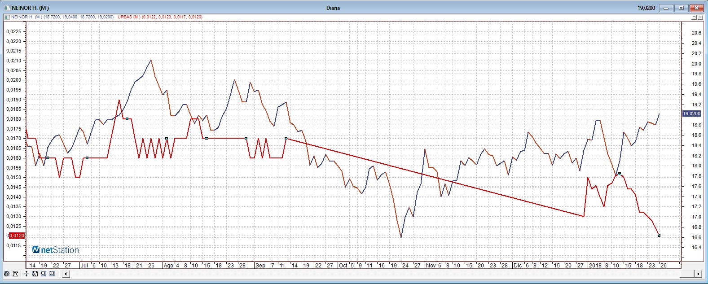Click the red 0,0120 price tag on left axis

coord(17,236)
